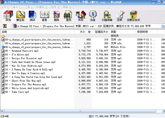Click the archive icon in address bar
165x118 pixels.
click(15, 26)
